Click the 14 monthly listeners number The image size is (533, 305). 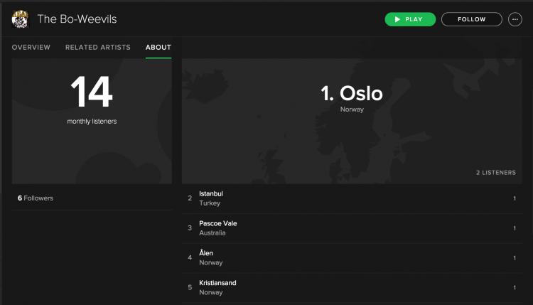pyautogui.click(x=92, y=92)
